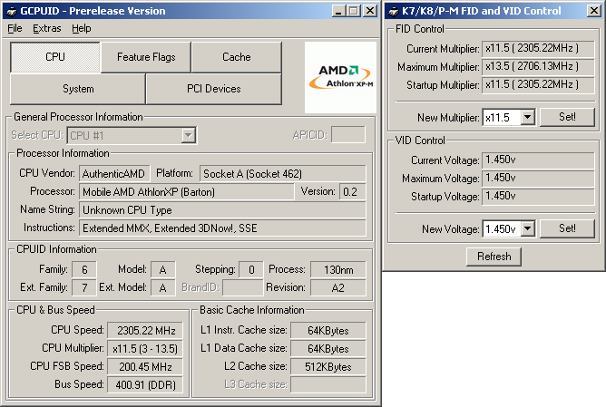Open the File menu
Viewport: 606px width, 407px height.
coord(15,29)
